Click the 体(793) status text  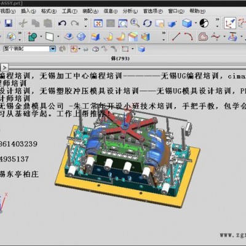(x=120, y=58)
